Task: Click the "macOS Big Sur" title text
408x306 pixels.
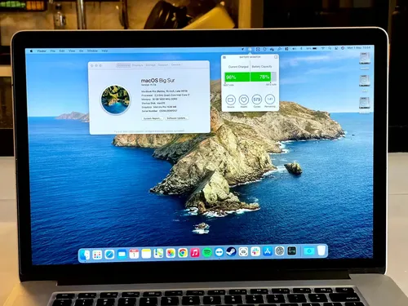Action: click(157, 81)
